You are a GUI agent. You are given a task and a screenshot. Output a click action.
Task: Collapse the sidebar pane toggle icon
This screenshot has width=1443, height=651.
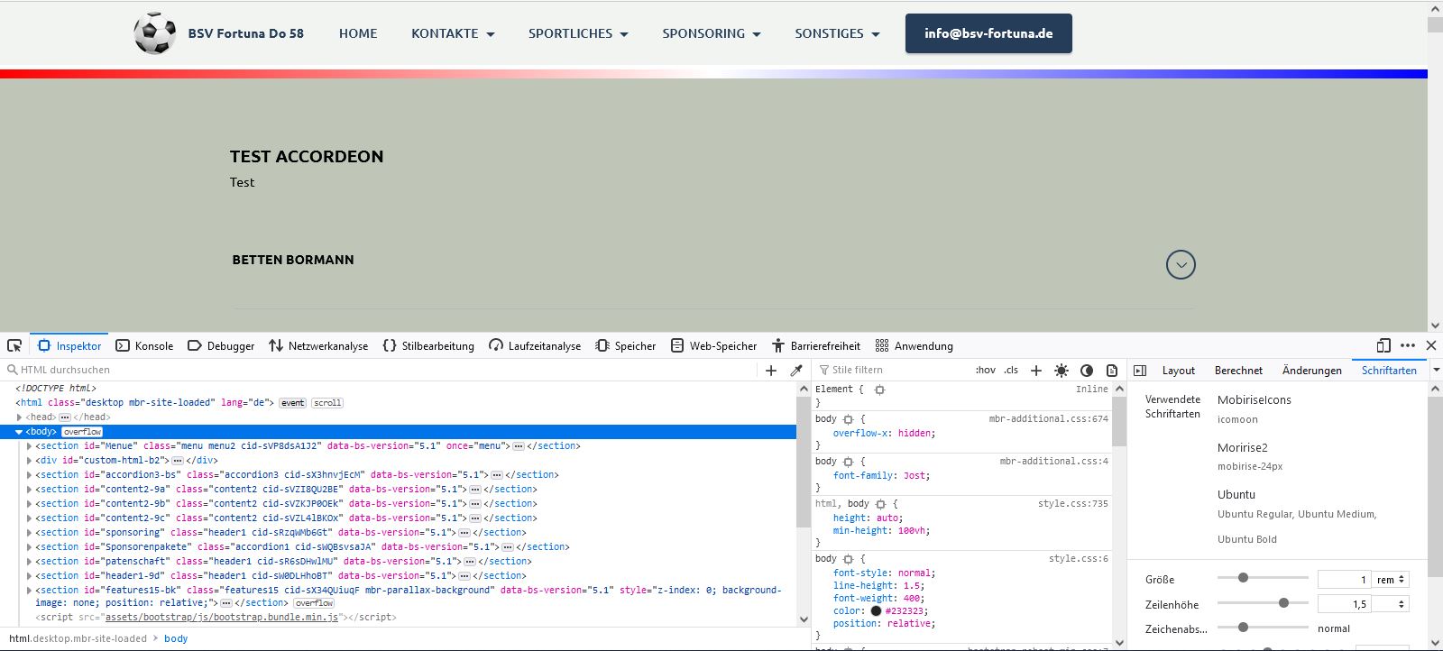pos(1140,371)
